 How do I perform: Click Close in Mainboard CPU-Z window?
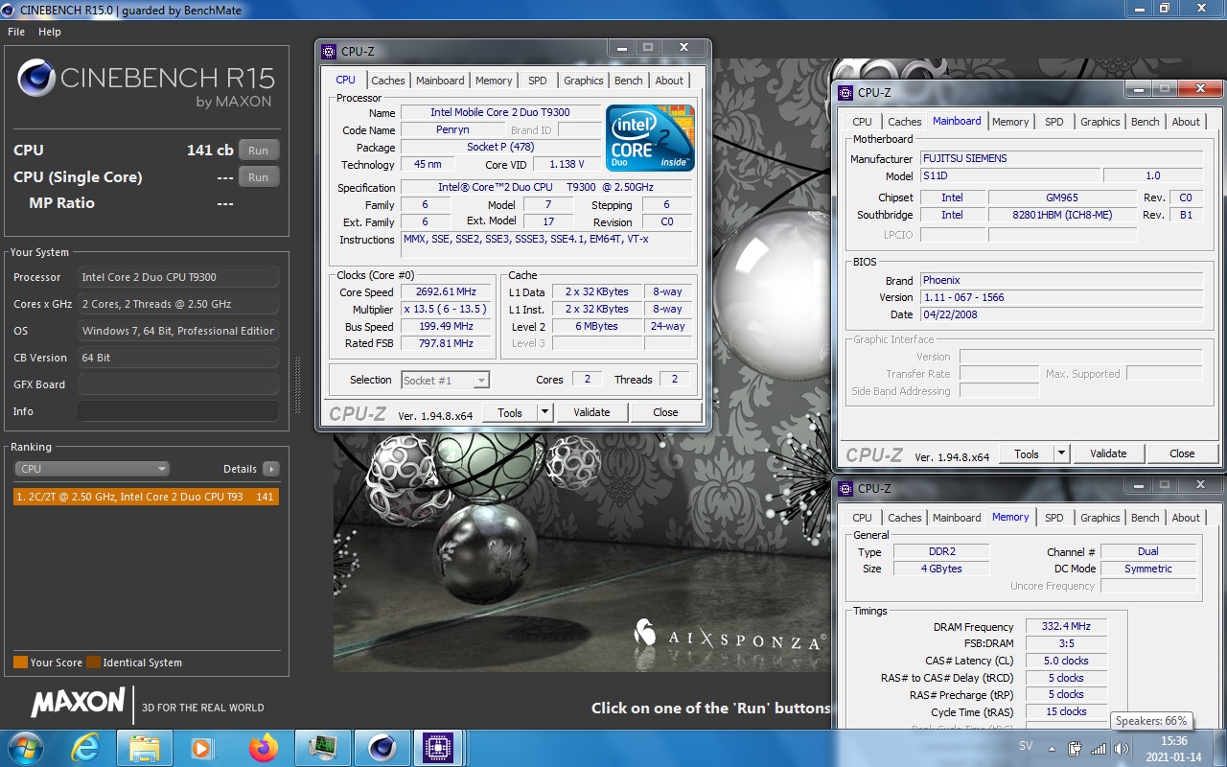coord(1182,453)
